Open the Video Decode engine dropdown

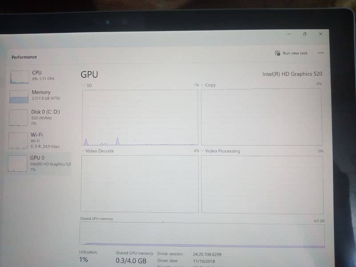(98, 151)
